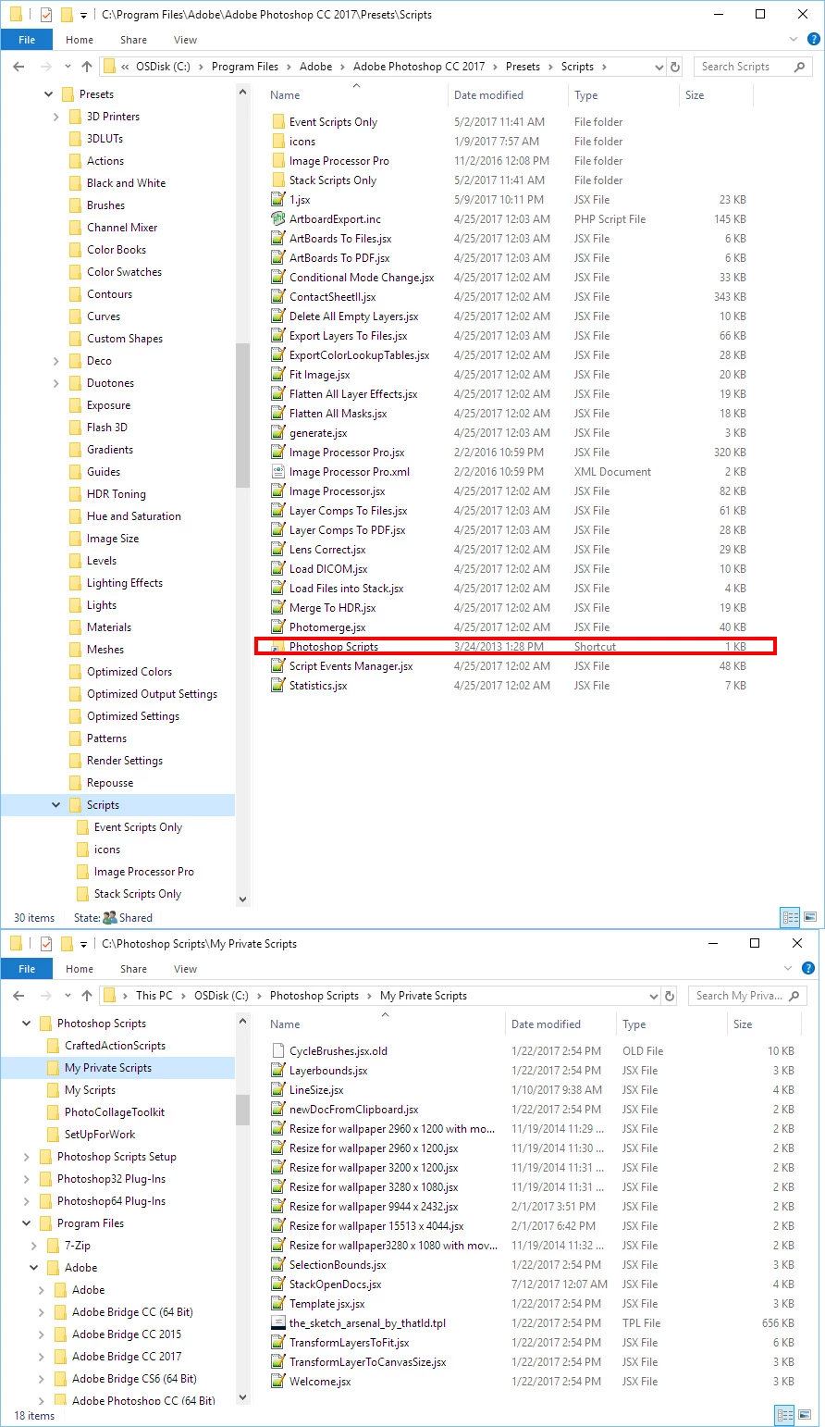Viewport: 825px width, 1427px height.
Task: Click Presets breadcrumb in address bar
Action: pyautogui.click(x=523, y=67)
